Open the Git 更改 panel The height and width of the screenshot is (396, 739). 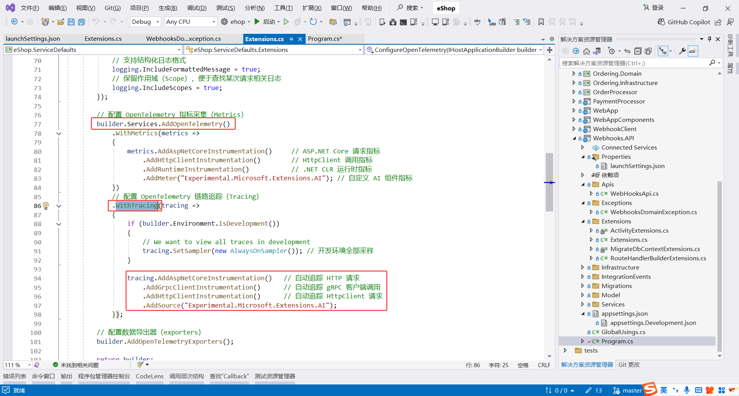629,364
